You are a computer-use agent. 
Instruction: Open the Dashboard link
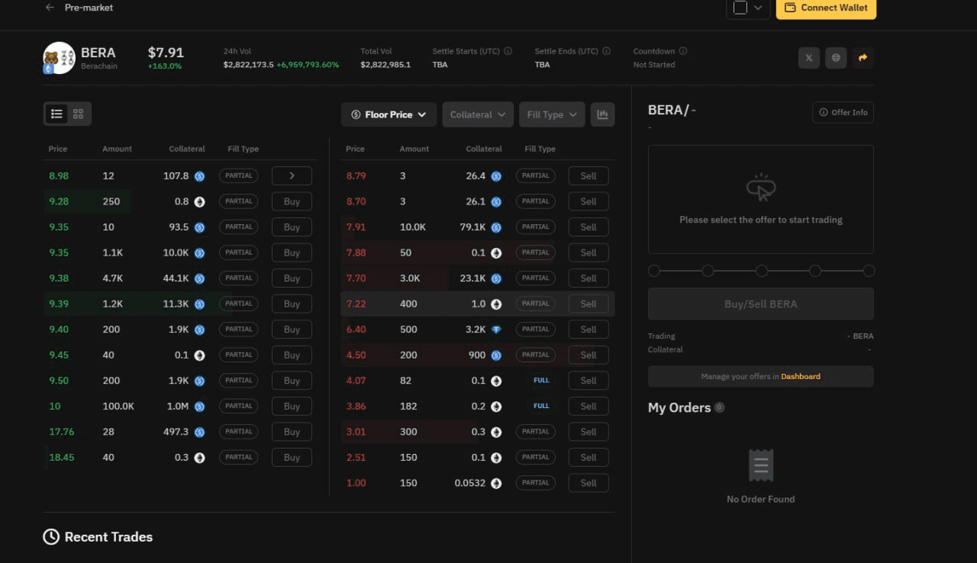tap(800, 376)
